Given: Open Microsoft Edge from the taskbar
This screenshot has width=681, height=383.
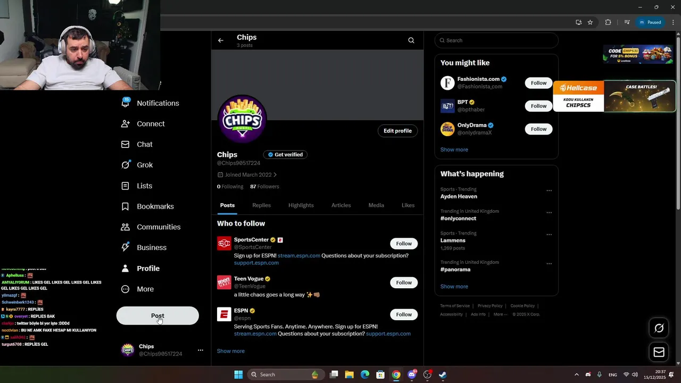Looking at the screenshot, I should point(364,374).
